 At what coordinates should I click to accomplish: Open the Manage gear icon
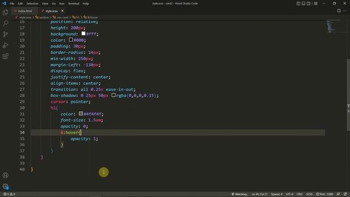pyautogui.click(x=5, y=186)
